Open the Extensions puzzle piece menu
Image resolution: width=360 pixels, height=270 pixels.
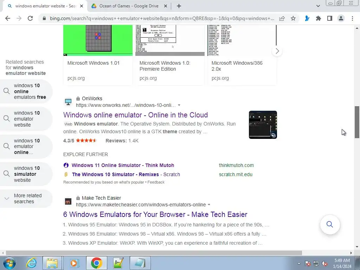point(318,18)
